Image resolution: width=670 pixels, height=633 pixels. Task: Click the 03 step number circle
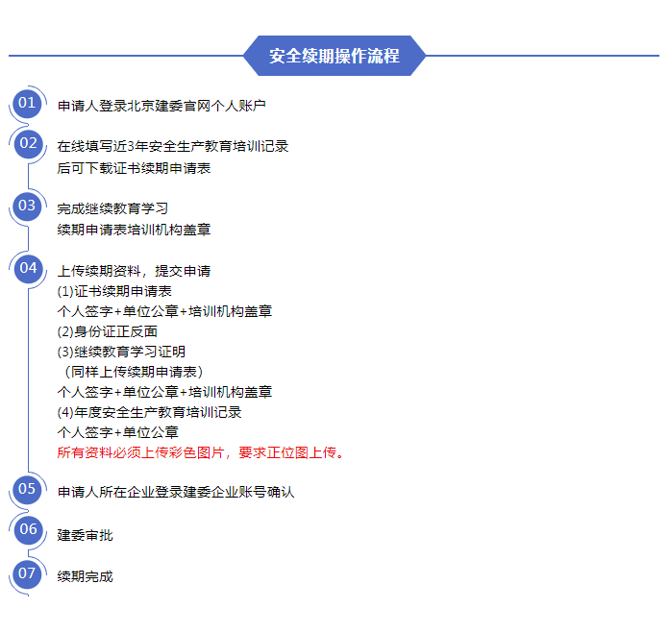click(27, 207)
